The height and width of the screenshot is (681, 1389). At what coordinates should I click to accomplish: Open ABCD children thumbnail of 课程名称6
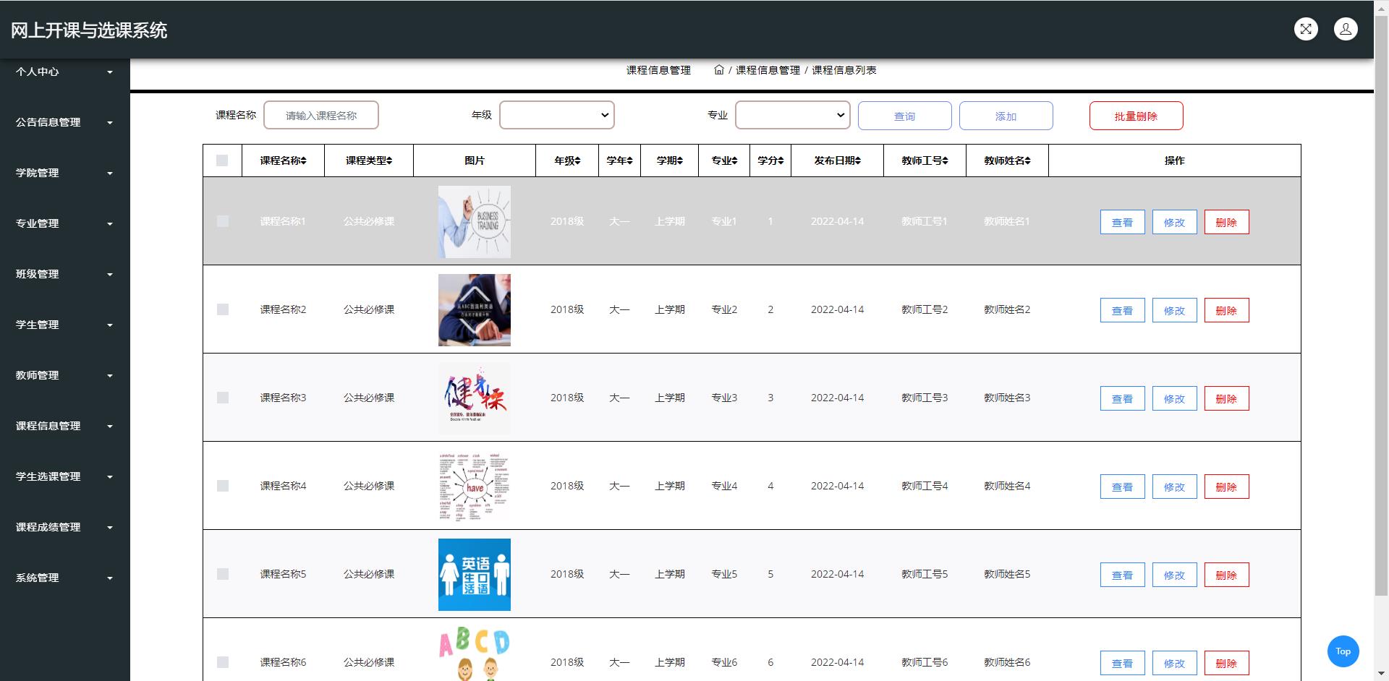(x=475, y=654)
